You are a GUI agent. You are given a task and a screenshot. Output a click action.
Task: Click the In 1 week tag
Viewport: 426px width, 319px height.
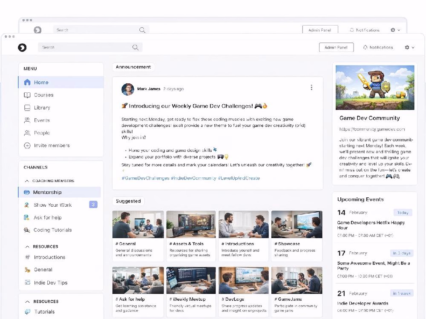pos(402,293)
